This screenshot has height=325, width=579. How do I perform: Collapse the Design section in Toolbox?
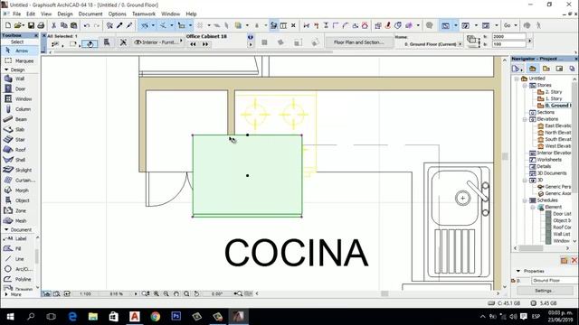pyautogui.click(x=6, y=70)
